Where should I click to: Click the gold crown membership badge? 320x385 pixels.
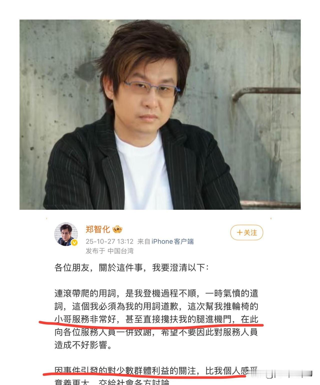pyautogui.click(x=117, y=229)
